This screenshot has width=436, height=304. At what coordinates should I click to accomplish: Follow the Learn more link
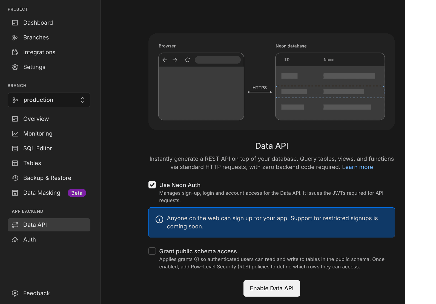[x=357, y=167]
